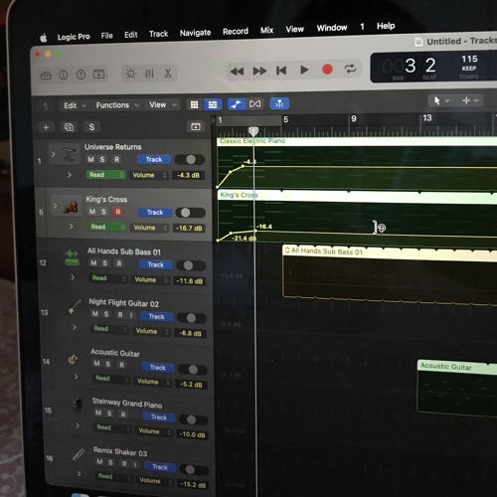This screenshot has height=497, width=497.
Task: Expand Universe Returns track stack chevron
Action: click(x=54, y=154)
